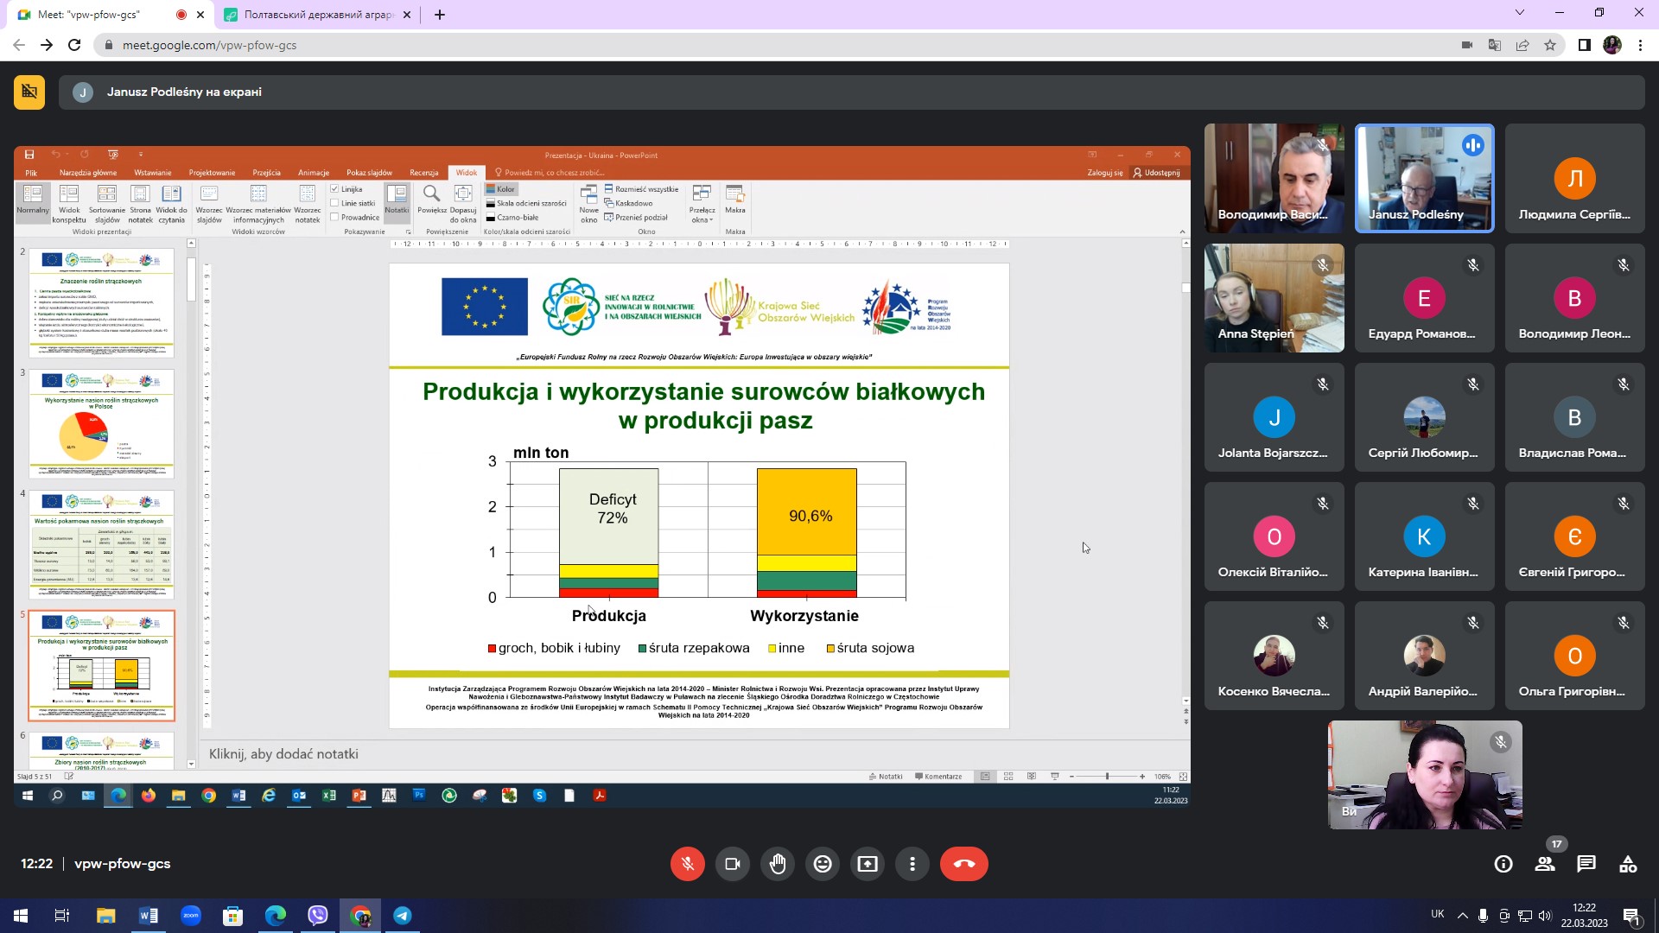
Task: Open Chrome profile avatar
Action: pos(1612,45)
